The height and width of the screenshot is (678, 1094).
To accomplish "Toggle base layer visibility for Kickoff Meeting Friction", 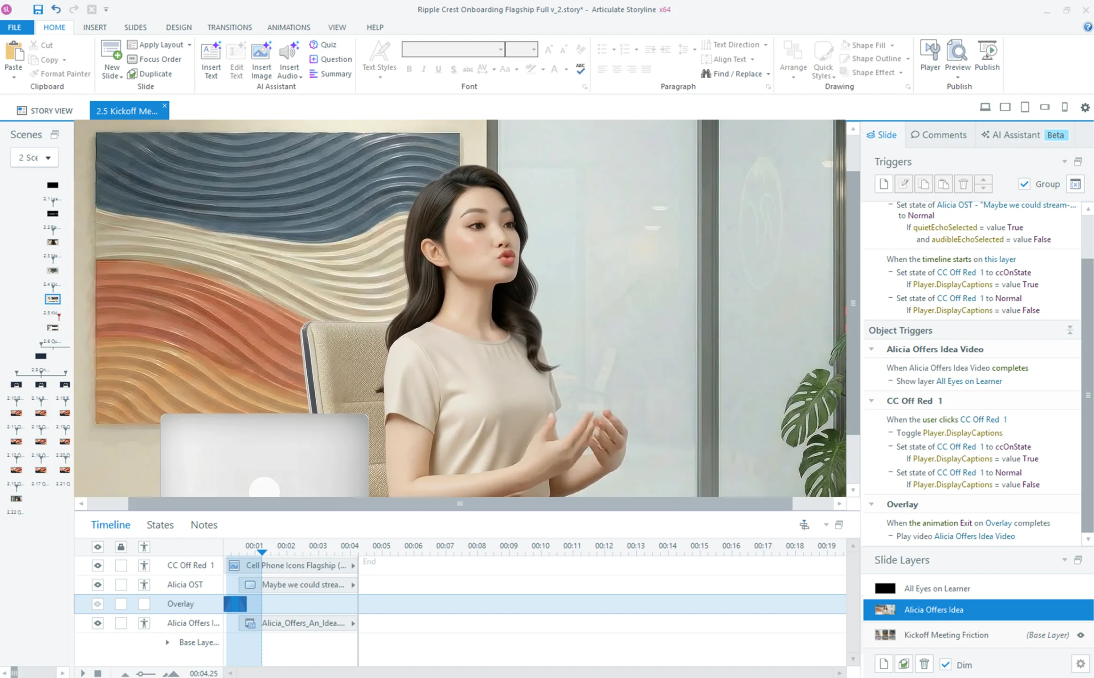I will [1081, 635].
